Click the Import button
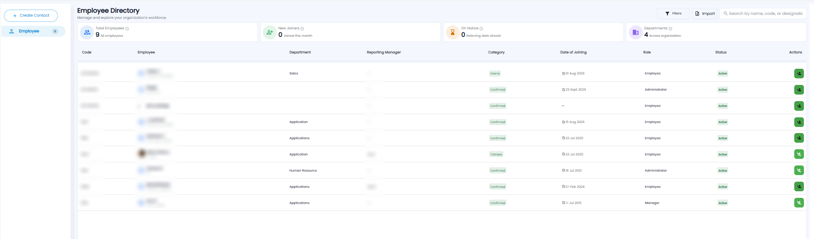 click(705, 14)
